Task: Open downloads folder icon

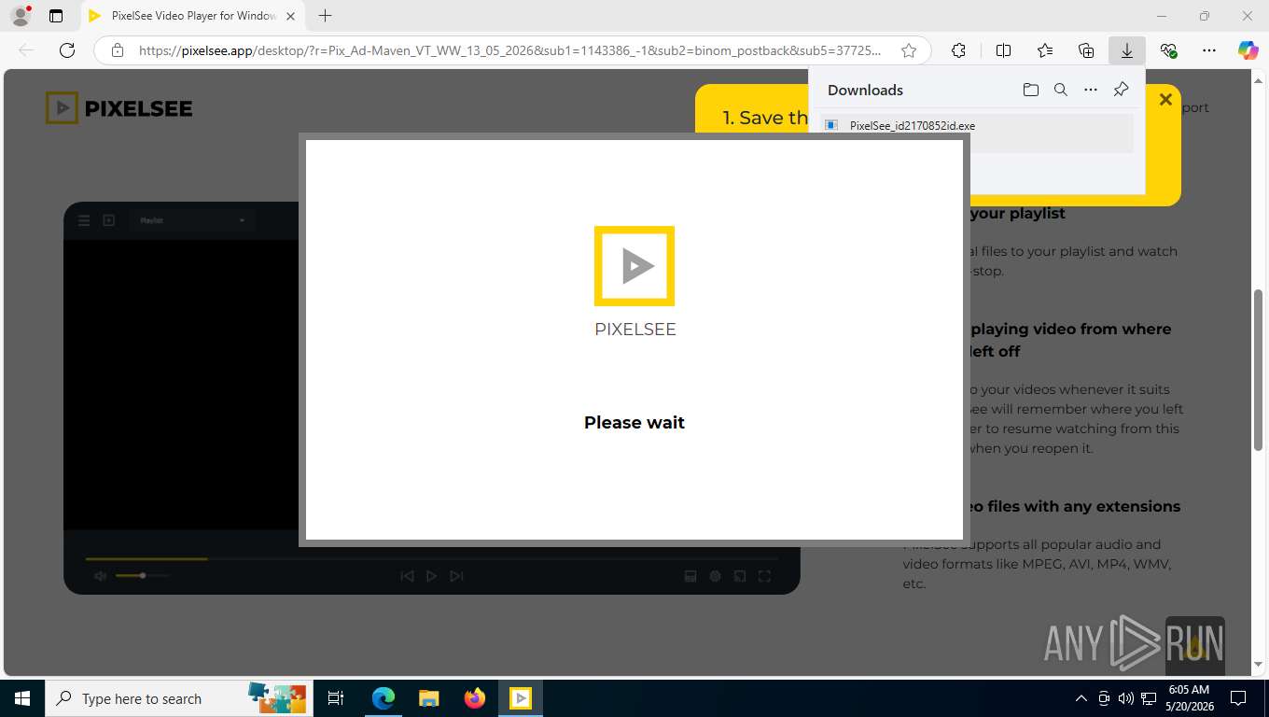Action: pos(1030,90)
